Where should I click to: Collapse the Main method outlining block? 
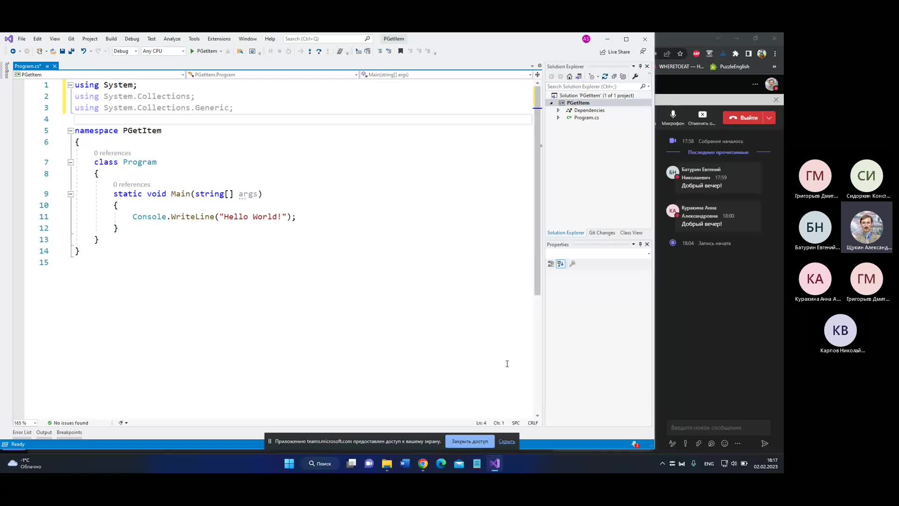point(71,194)
